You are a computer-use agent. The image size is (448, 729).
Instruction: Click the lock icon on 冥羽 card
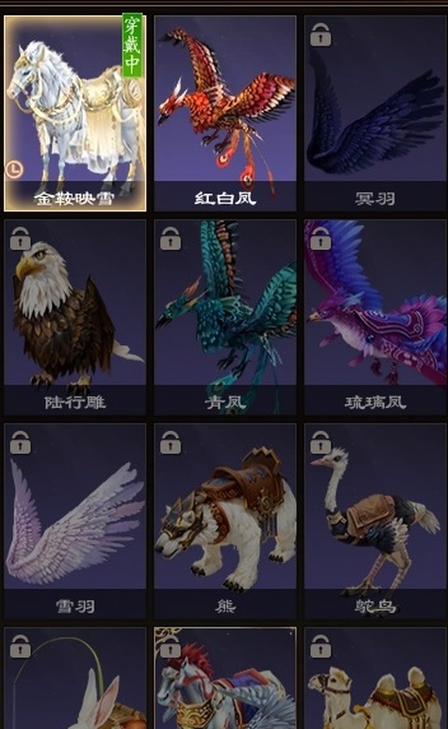click(321, 35)
